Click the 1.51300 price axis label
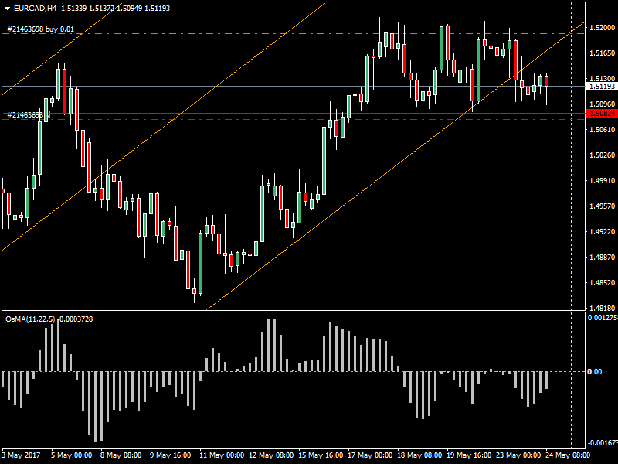618x464 pixels. point(602,79)
